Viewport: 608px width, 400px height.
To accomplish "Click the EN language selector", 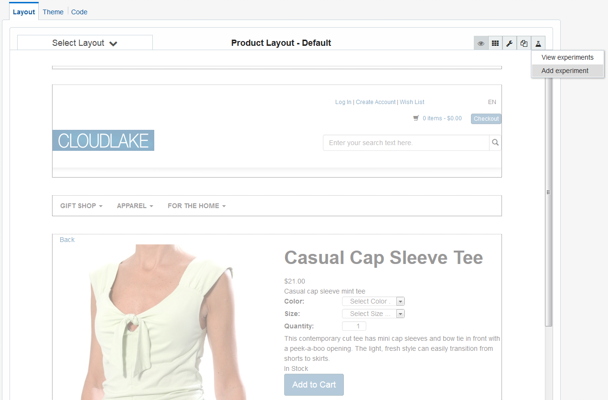I will point(492,102).
